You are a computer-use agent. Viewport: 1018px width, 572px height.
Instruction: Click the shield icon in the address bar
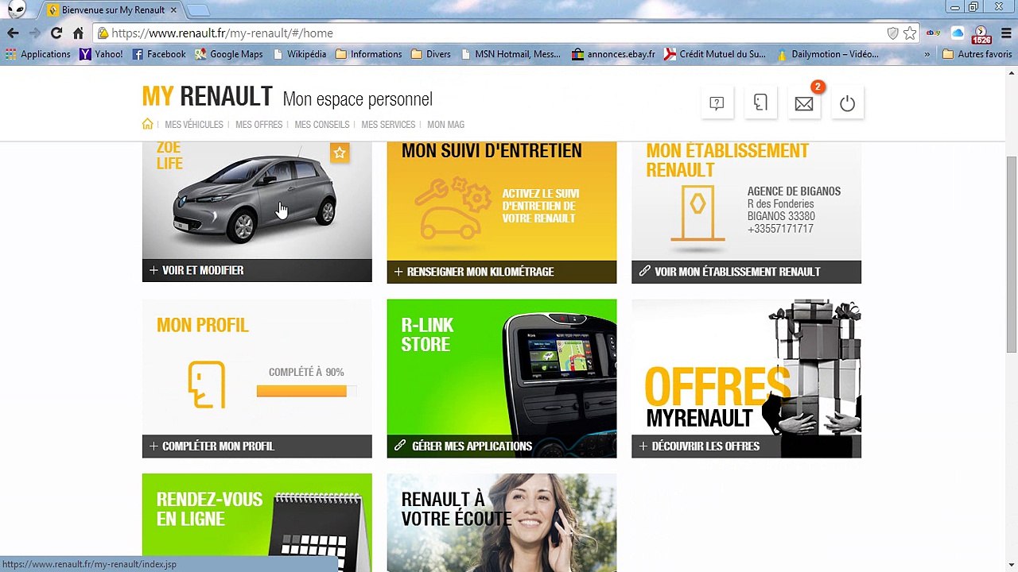click(892, 33)
